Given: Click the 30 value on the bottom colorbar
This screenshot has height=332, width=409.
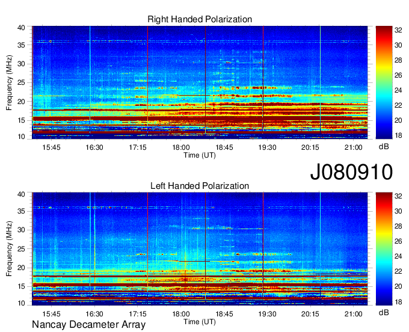Looking at the screenshot, I should coord(398,211).
